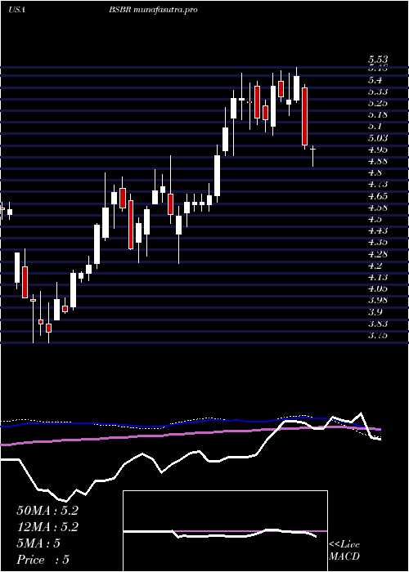This screenshot has height=572, width=409.
Task: Select the 3.9 price axis label
Action: pos(375,313)
